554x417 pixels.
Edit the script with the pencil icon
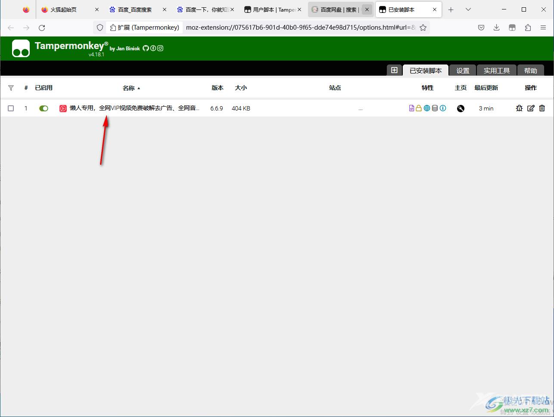[531, 108]
